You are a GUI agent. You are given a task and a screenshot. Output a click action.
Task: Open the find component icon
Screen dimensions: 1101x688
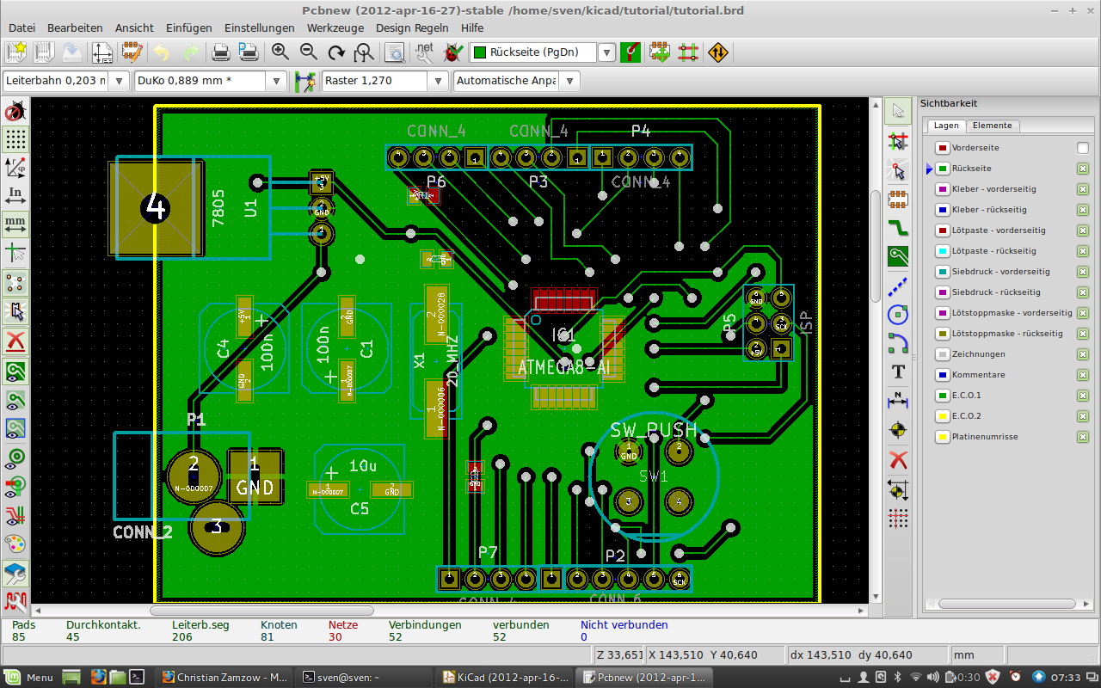pyautogui.click(x=395, y=52)
